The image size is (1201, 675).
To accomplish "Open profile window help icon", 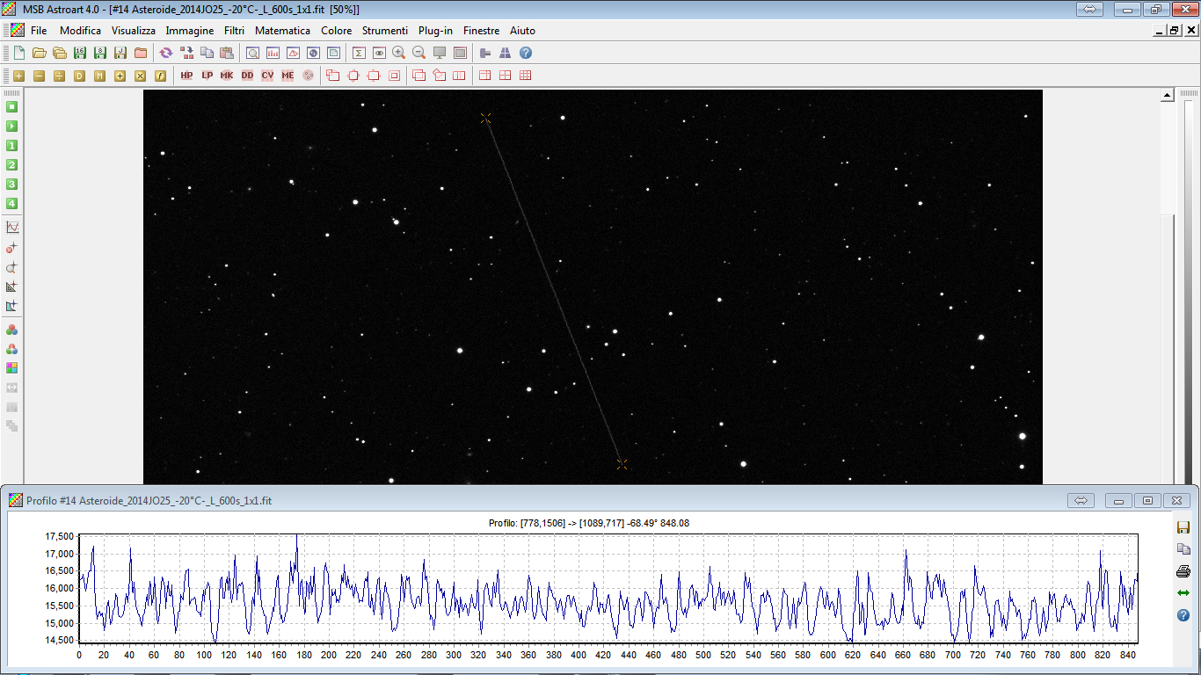I will [1183, 615].
